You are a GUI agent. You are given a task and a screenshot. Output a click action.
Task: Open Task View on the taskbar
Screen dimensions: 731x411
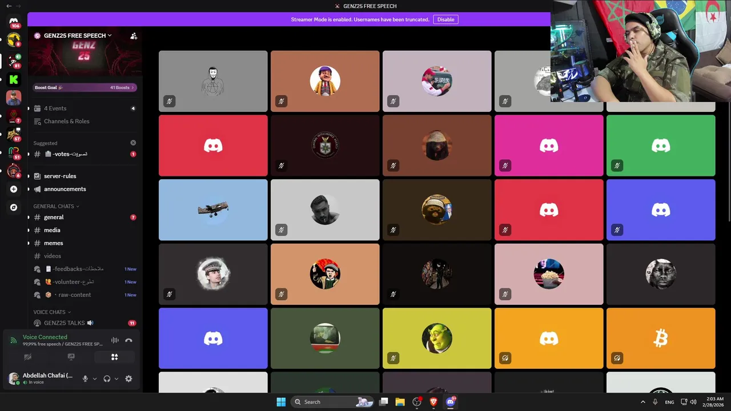pyautogui.click(x=384, y=402)
